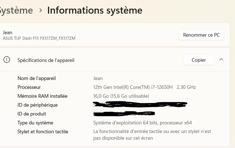Viewport: 235px width, 148px height.
Task: Click the ASUS TUF Dash F15 model text
Action: point(39,38)
